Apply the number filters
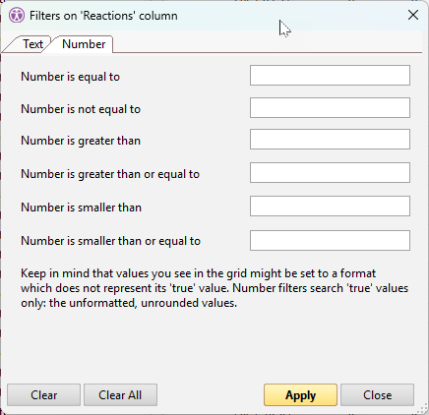 click(x=300, y=395)
